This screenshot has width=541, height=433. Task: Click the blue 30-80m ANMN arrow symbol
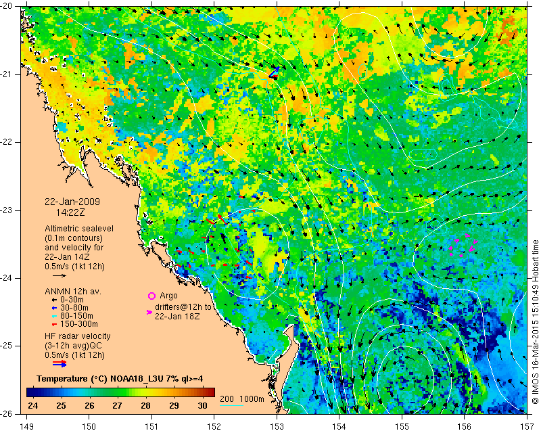[54, 308]
